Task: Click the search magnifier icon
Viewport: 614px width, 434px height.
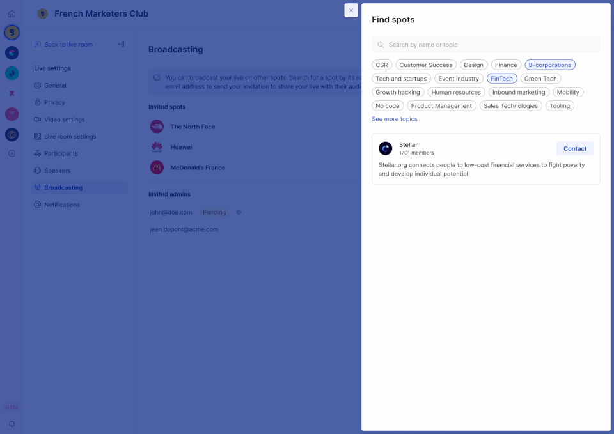Action: 381,45
